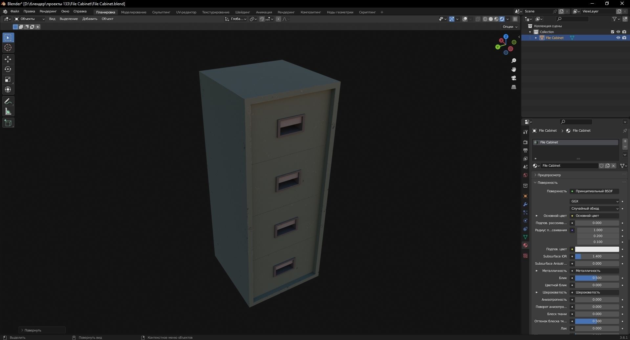Open the GGX distribution dropdown
This screenshot has width=630, height=340.
point(595,201)
